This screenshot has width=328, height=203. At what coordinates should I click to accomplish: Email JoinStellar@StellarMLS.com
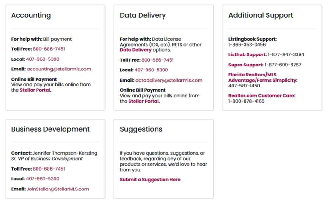coord(58,189)
